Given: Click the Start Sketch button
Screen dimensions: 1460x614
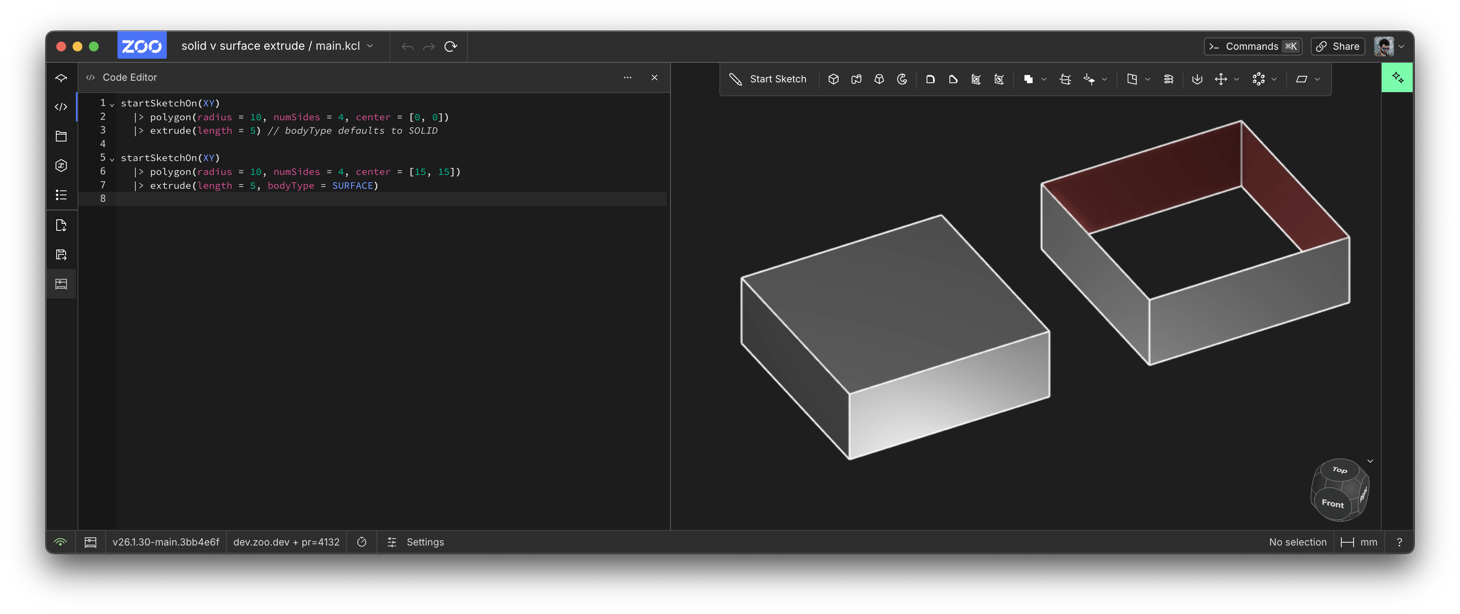Looking at the screenshot, I should pos(768,80).
